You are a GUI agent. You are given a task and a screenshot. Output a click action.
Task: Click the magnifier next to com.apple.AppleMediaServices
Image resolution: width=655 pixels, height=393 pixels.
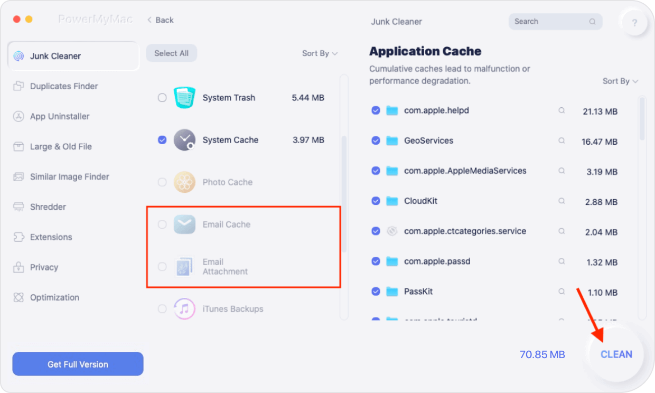point(562,171)
